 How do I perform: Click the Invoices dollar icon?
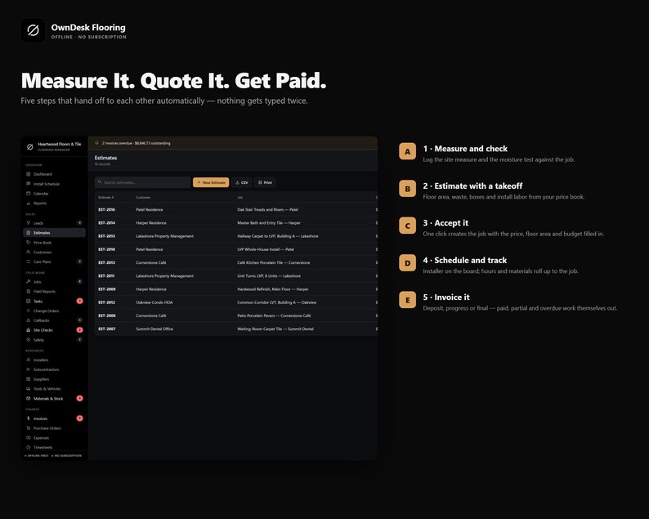click(28, 418)
